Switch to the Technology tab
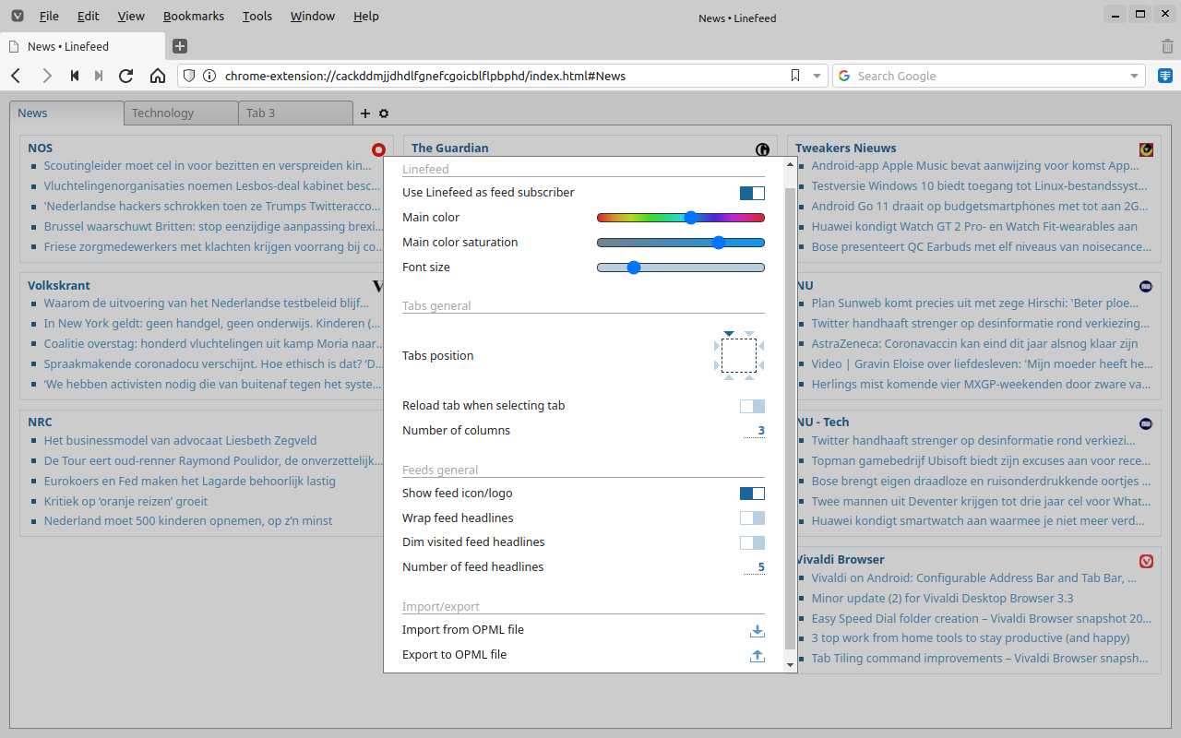The width and height of the screenshot is (1181, 738). pos(181,113)
